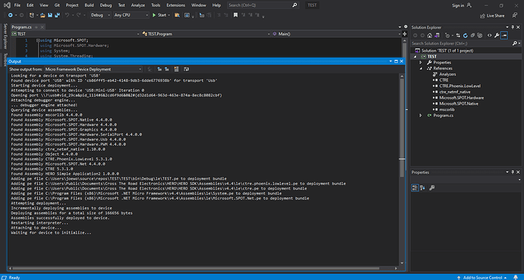Click the Solution Explorer Properties wrench icon
Viewport: 524px width, 280px height.
click(497, 36)
